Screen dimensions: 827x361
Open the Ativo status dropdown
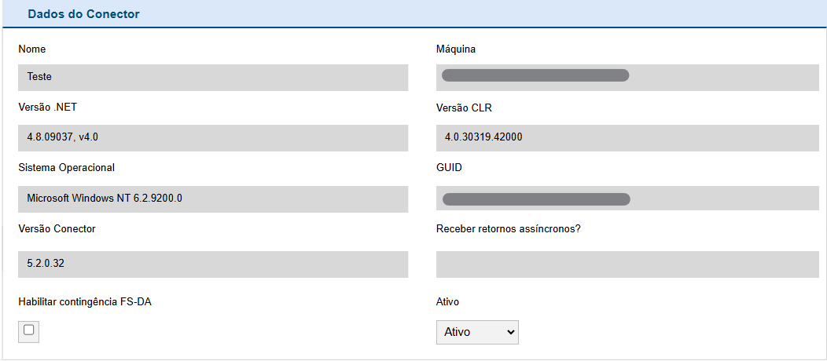click(477, 332)
